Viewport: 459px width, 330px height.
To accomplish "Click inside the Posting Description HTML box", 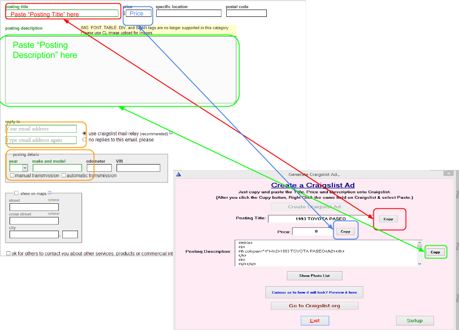I will (x=326, y=253).
